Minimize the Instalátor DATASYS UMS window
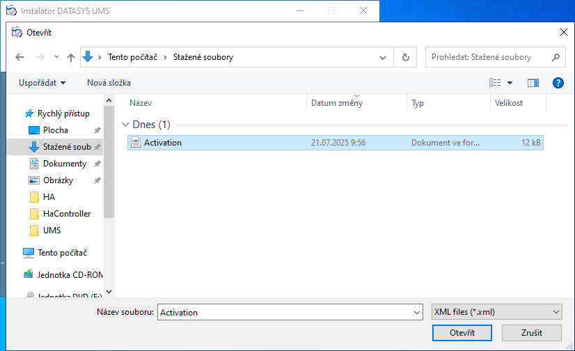Image resolution: width=575 pixels, height=351 pixels. pyautogui.click(x=300, y=10)
